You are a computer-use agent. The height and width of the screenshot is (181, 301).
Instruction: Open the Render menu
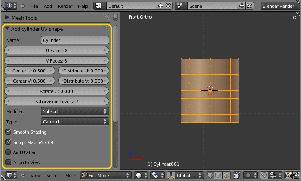[65, 6]
